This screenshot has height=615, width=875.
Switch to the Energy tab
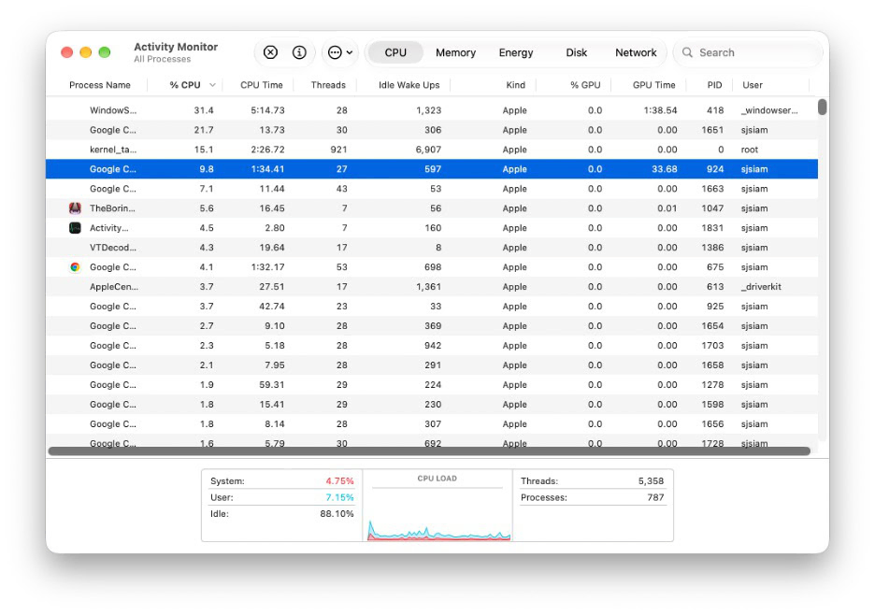(516, 52)
